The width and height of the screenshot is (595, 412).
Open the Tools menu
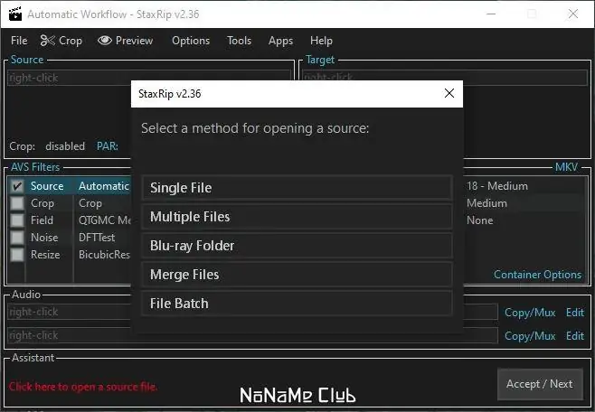239,41
